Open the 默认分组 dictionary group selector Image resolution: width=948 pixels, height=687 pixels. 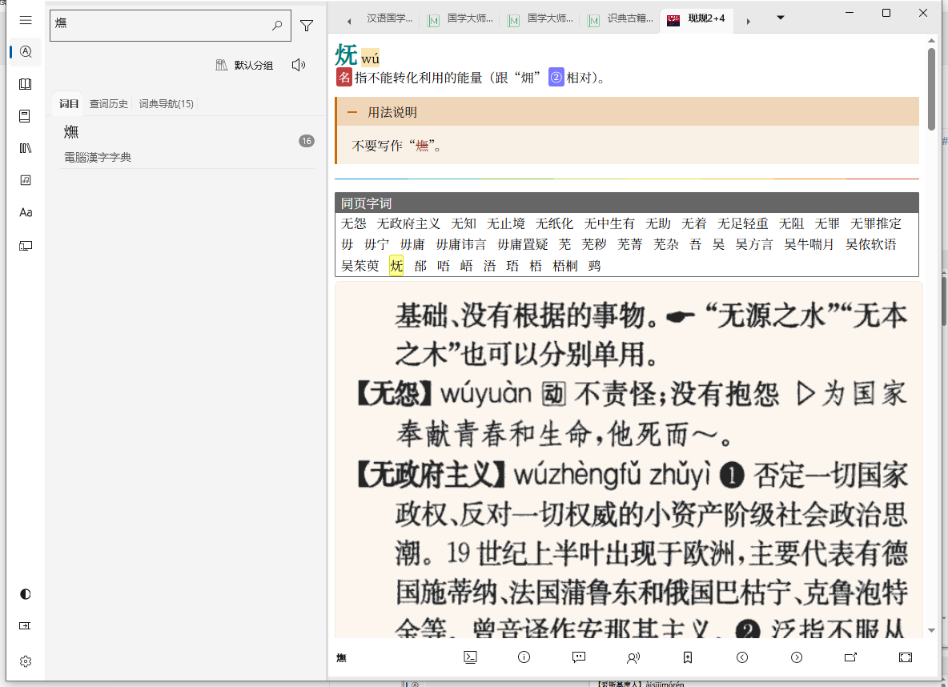tap(245, 66)
